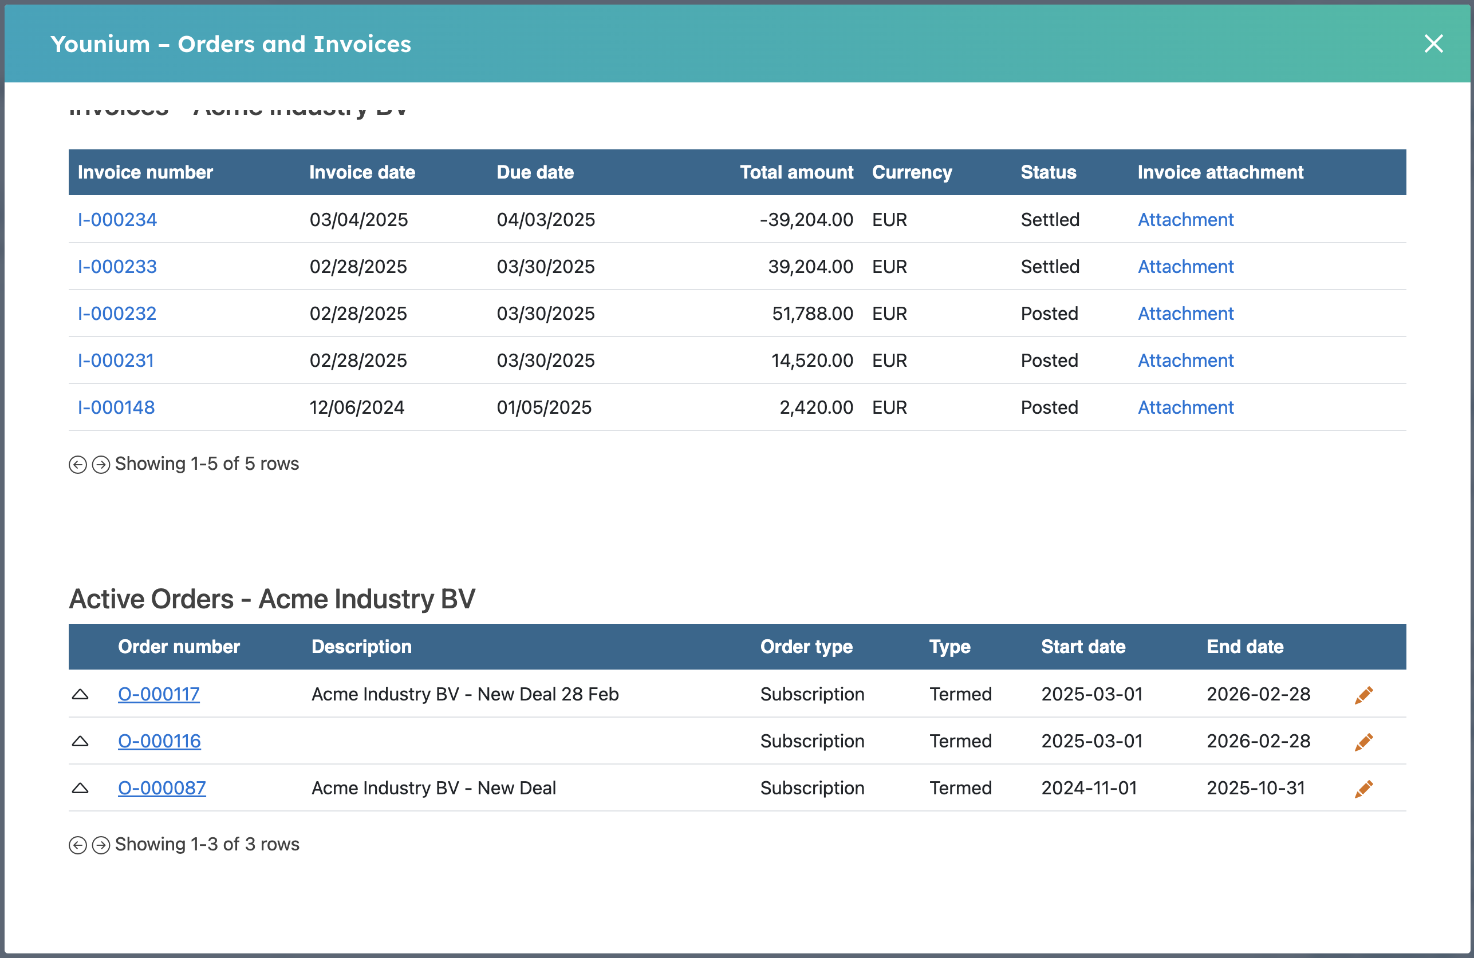Click the Currency column header
Image resolution: width=1474 pixels, height=958 pixels.
coord(912,172)
